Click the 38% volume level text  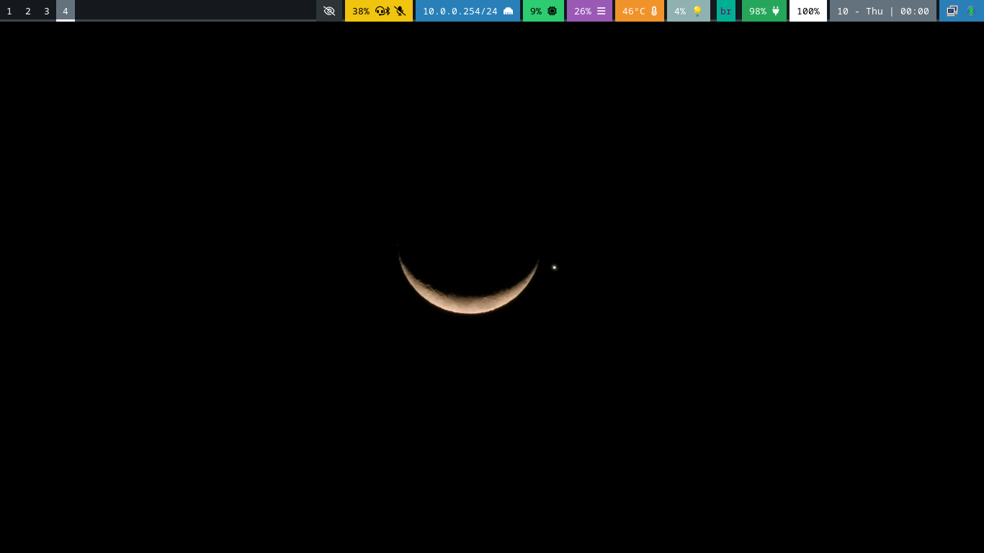[361, 11]
